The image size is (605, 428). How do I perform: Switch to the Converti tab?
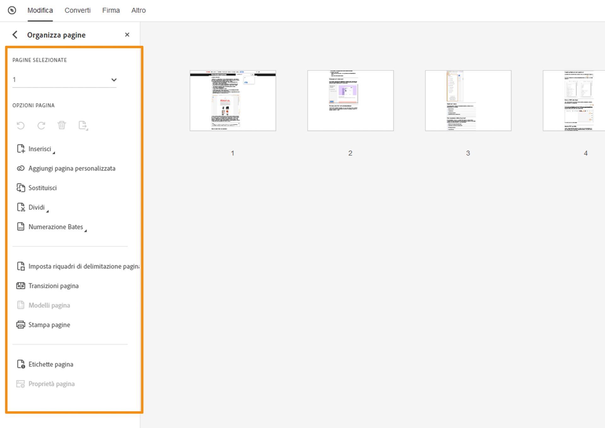click(x=78, y=10)
